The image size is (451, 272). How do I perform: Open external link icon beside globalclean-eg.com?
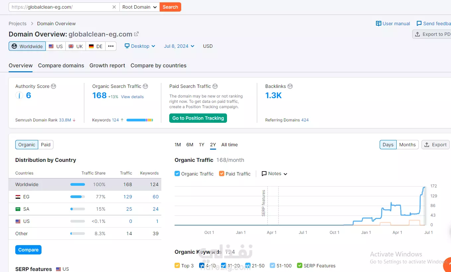point(136,34)
